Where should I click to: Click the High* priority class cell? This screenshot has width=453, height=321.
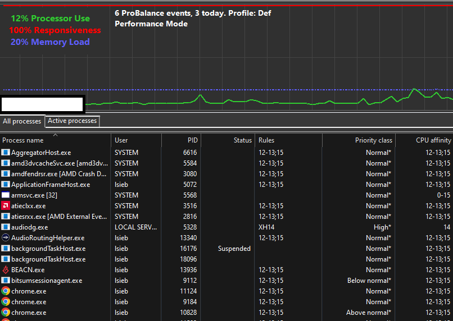[382, 227]
